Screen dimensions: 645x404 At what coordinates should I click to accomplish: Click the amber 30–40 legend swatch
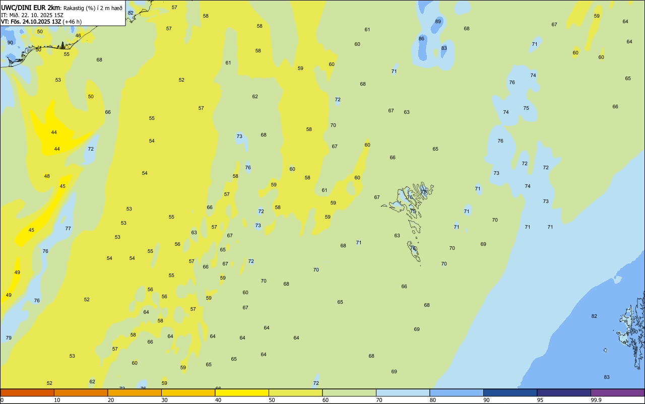click(188, 392)
